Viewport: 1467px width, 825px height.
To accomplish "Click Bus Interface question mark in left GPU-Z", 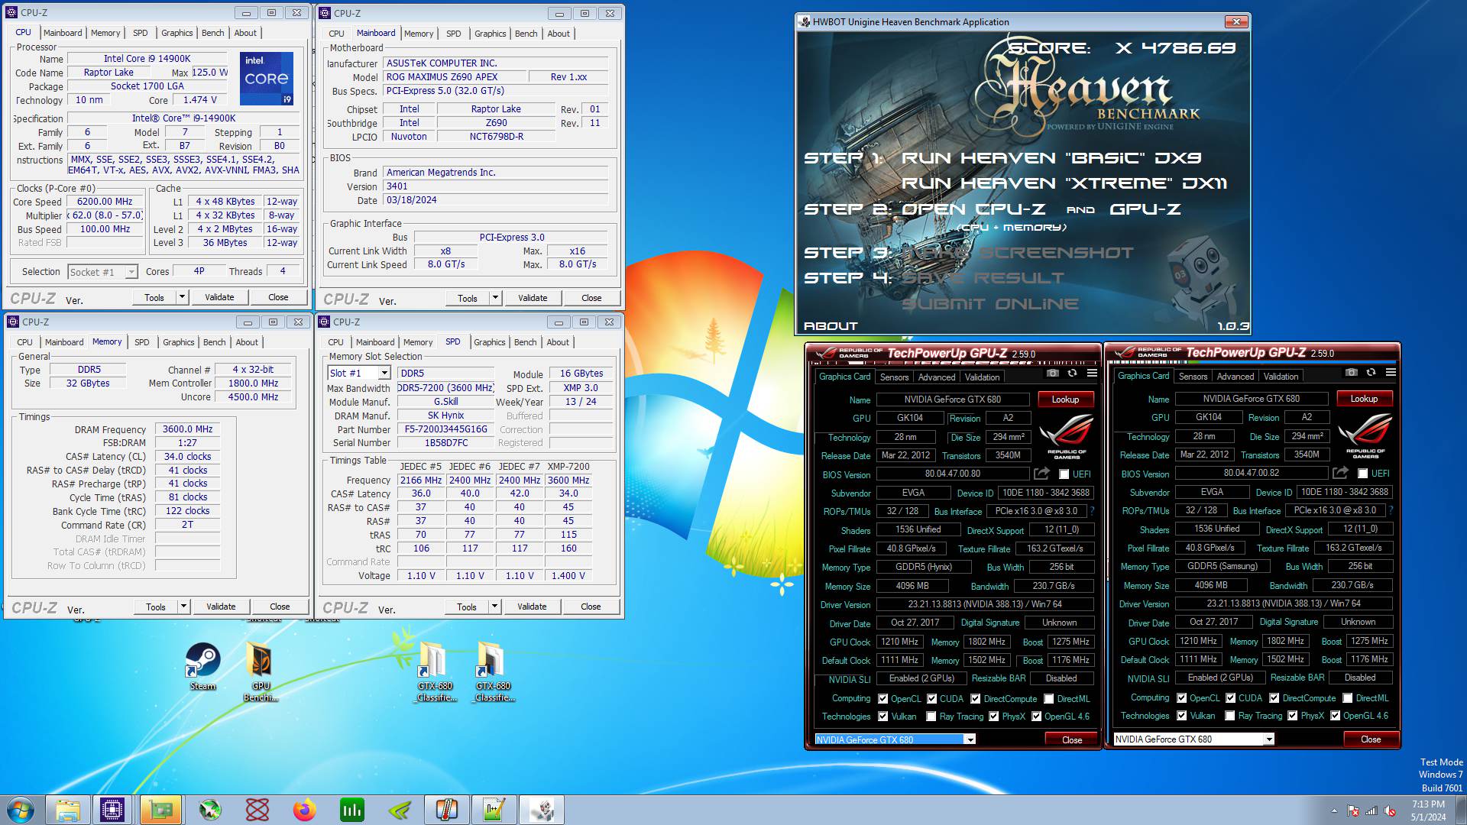I will 1092,511.
